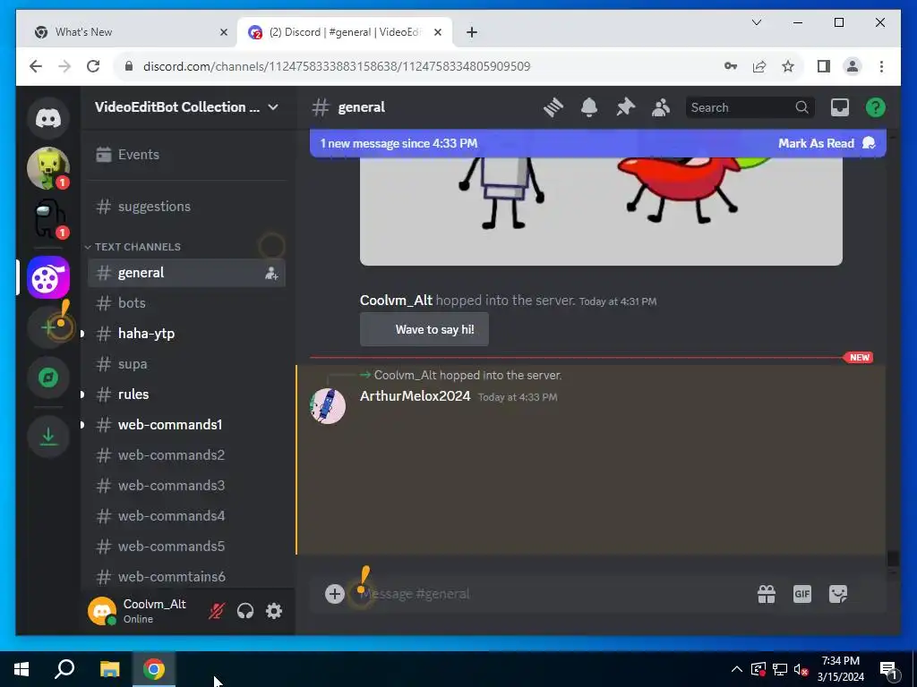Open the bots channel
The width and height of the screenshot is (917, 687).
(186, 303)
